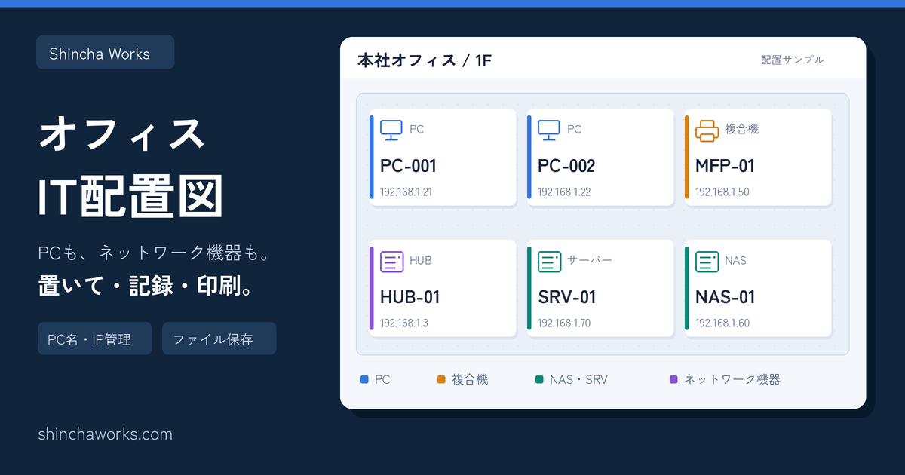Click the NAS・SRV legend text
This screenshot has height=475, width=905.
(578, 379)
